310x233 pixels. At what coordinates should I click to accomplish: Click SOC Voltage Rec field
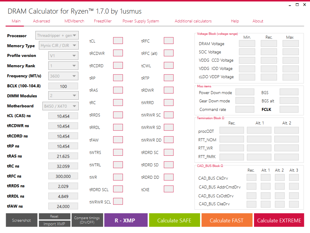[269, 52]
